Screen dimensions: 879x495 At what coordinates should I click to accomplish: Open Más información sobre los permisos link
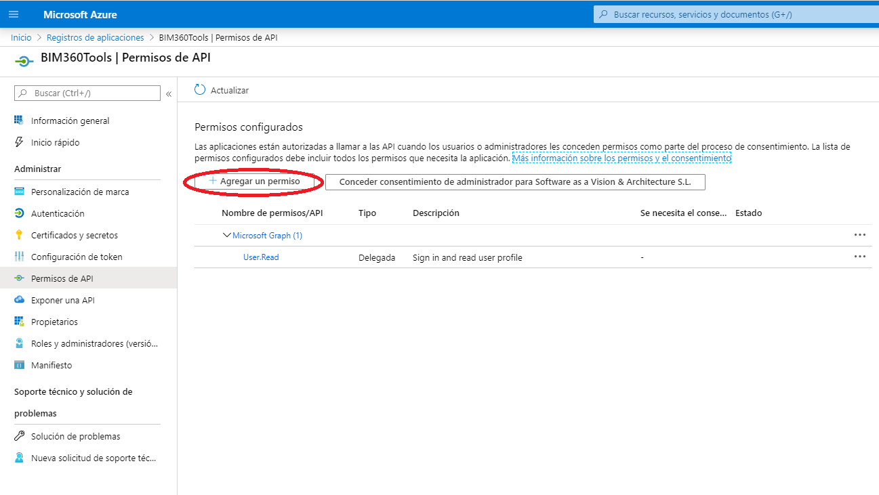pos(621,158)
